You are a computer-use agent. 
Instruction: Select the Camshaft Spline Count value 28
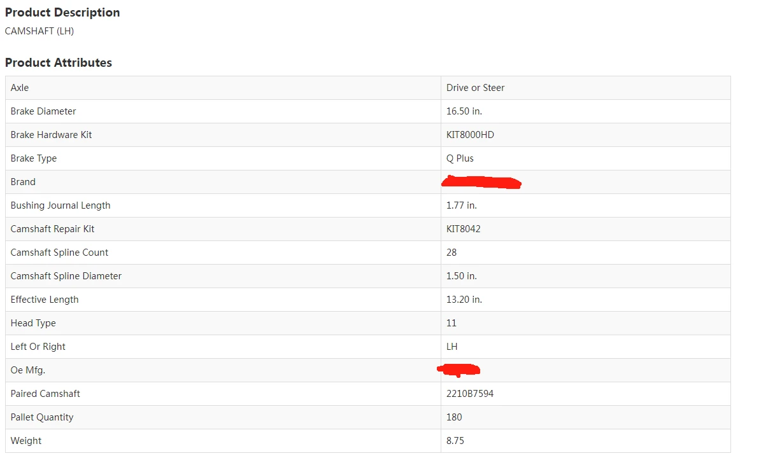(x=452, y=253)
